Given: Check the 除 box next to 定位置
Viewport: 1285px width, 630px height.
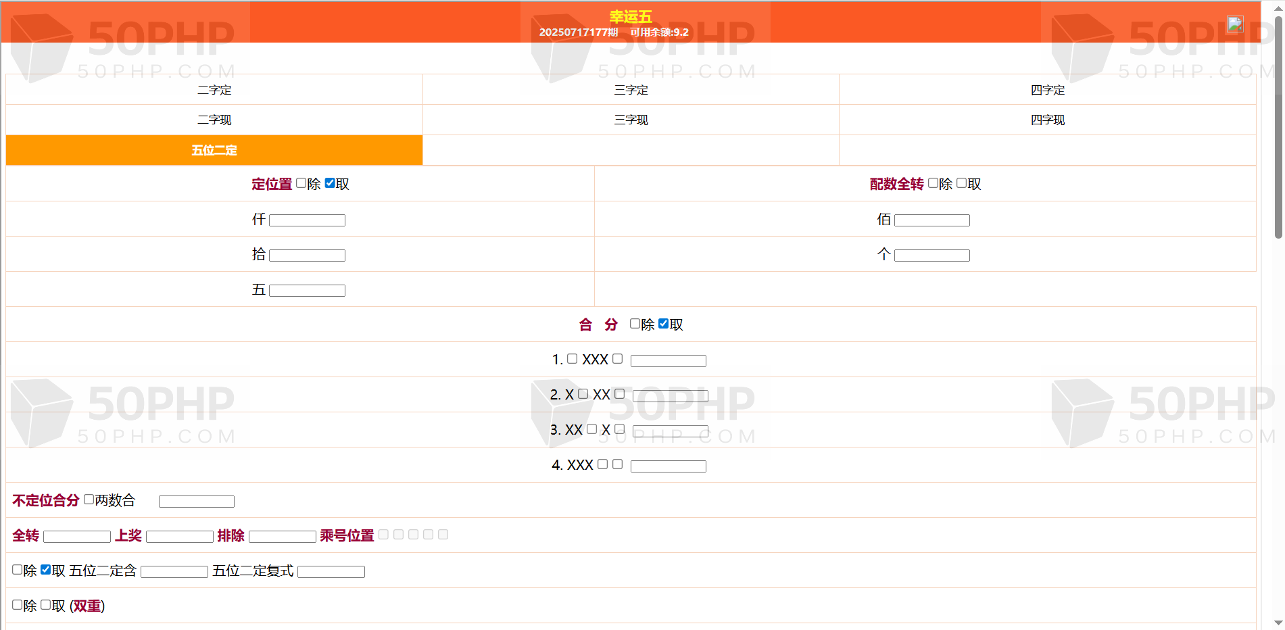Looking at the screenshot, I should click(301, 183).
